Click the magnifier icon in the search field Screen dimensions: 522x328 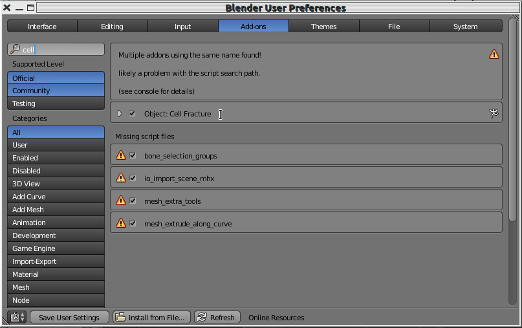tap(15, 49)
